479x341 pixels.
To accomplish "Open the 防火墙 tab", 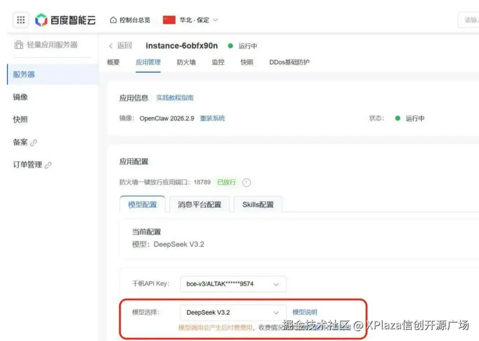I will coord(187,62).
